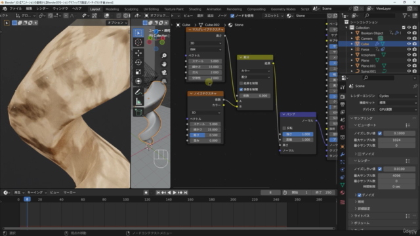Select the Select Box tool in viewport toolbar
420x236 pixels.
[138, 33]
